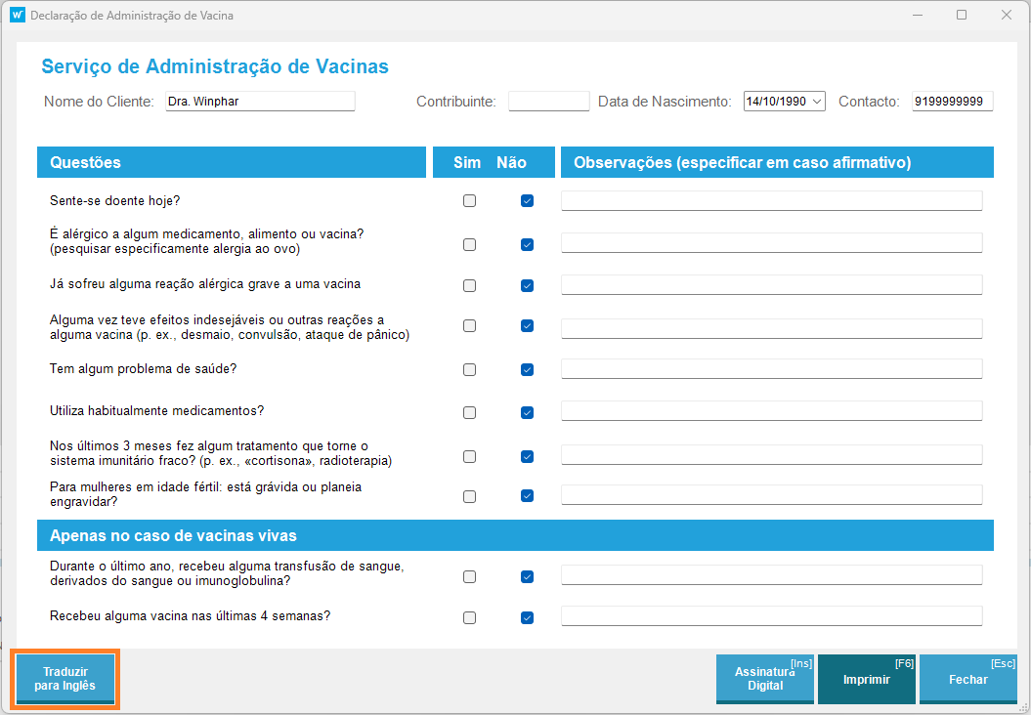This screenshot has width=1031, height=715.
Task: Check Sim for immune-weakening treatment question
Action: [x=469, y=456]
